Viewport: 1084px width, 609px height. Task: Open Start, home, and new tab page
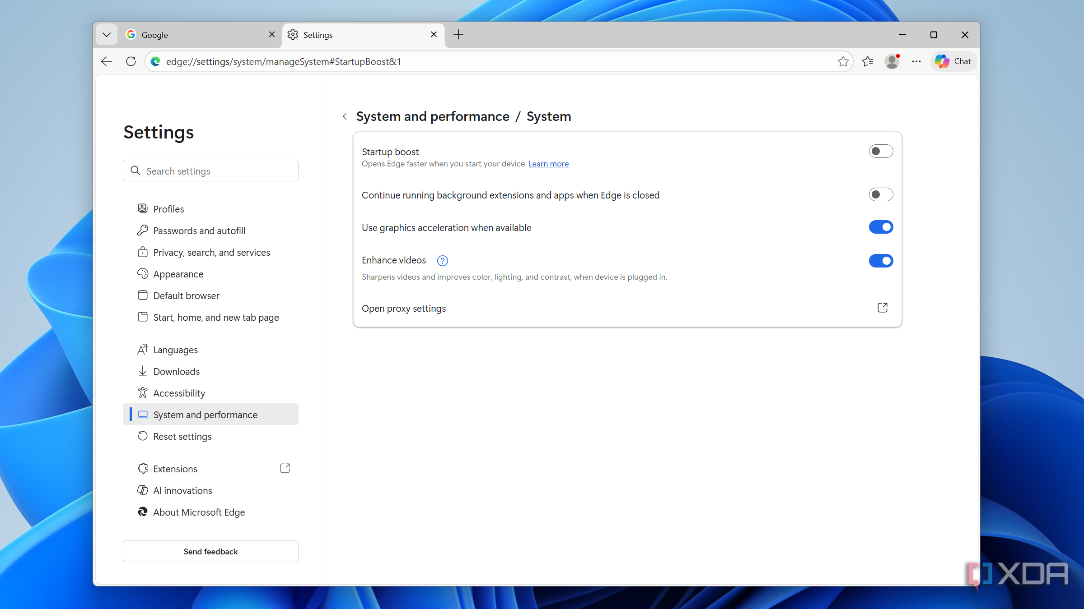(x=210, y=317)
